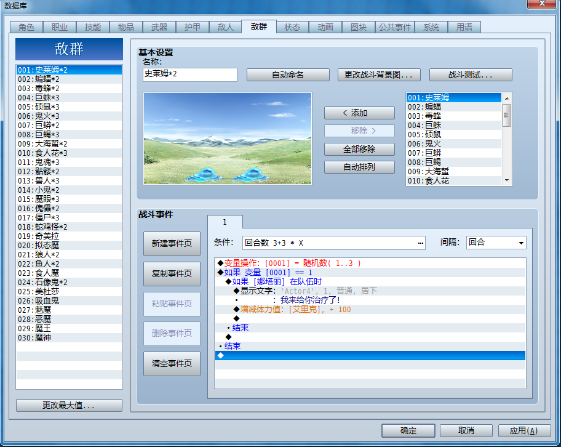The height and width of the screenshot is (447, 561).
Task: Click scroll-down arrow of enemy list
Action: [507, 180]
